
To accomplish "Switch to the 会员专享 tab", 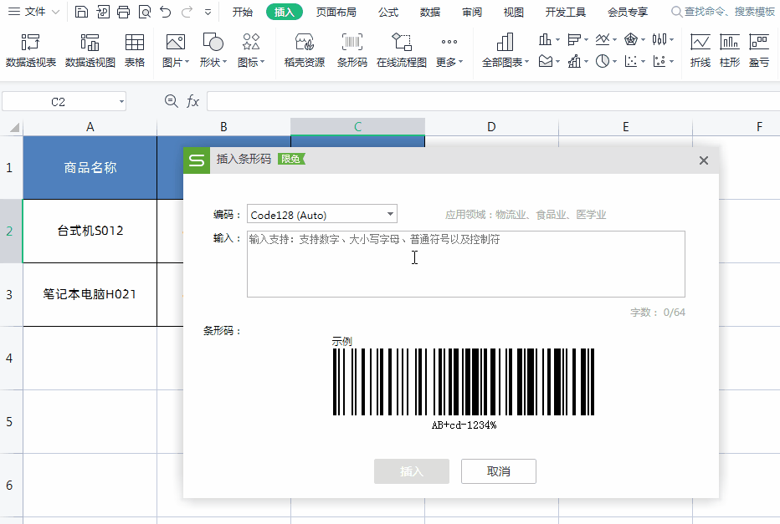I will click(x=628, y=12).
